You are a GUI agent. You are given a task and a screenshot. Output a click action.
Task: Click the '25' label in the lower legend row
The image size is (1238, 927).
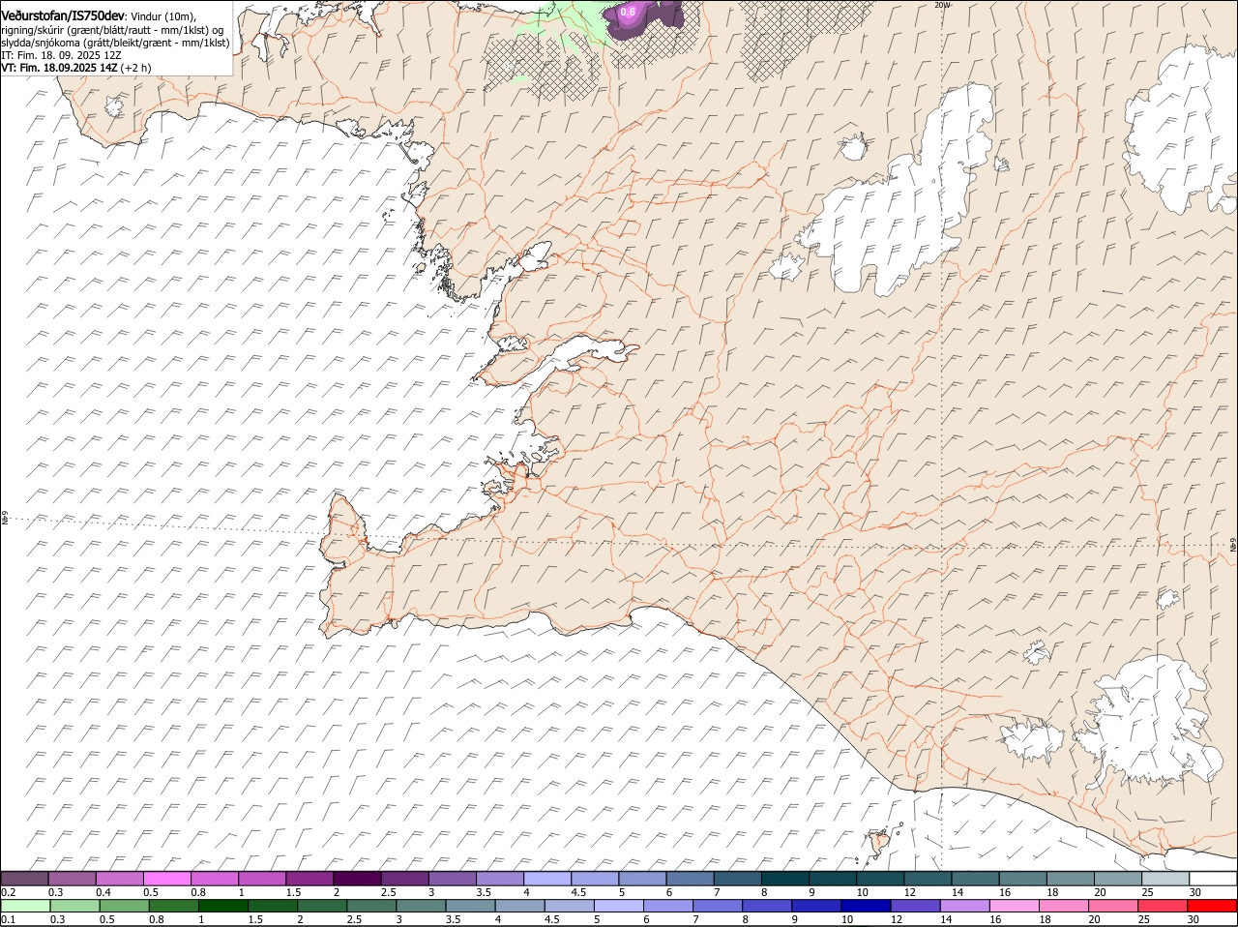(1143, 919)
